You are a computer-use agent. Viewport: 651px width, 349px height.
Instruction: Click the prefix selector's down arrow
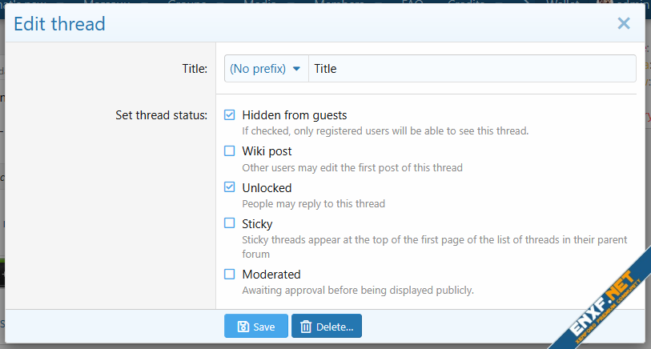tap(296, 69)
